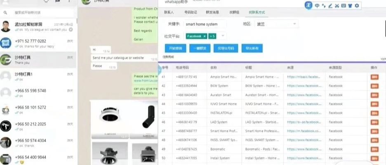The width and height of the screenshot is (386, 165).
Task: Click name cell 'Boromatic'
Action: [217, 149]
